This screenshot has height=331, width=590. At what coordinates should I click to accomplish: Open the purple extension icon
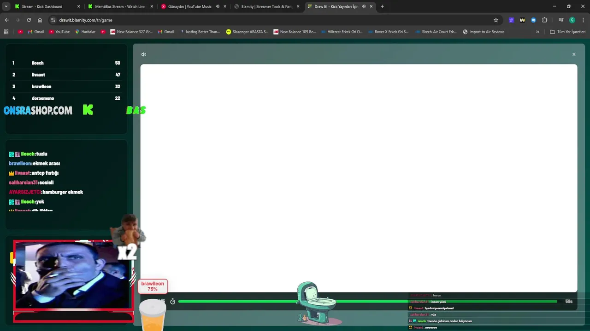(511, 20)
